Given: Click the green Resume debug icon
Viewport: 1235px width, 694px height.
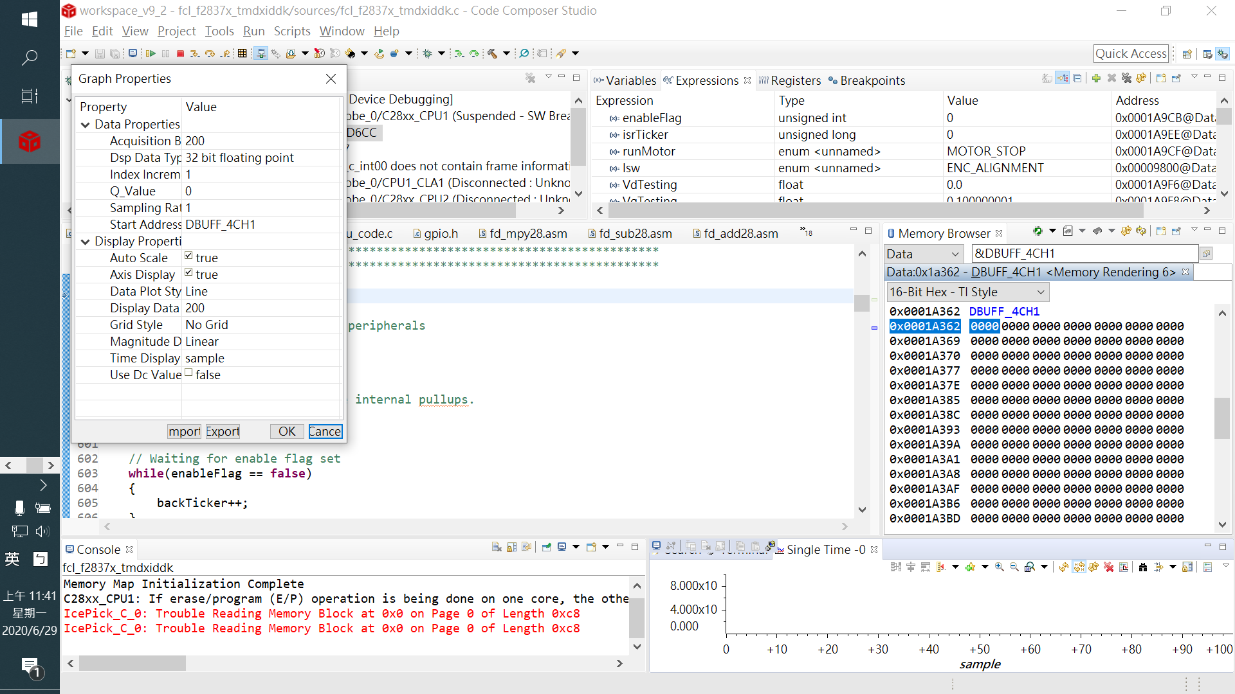Looking at the screenshot, I should point(151,53).
